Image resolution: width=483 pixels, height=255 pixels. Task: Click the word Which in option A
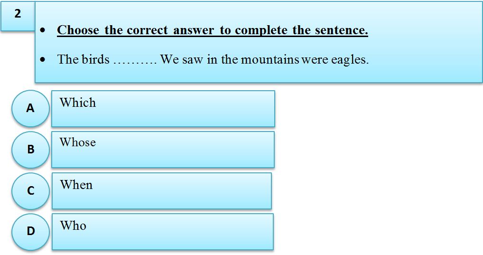(x=78, y=103)
